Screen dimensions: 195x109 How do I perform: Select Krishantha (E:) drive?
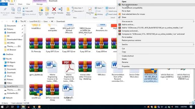coord(11,93)
